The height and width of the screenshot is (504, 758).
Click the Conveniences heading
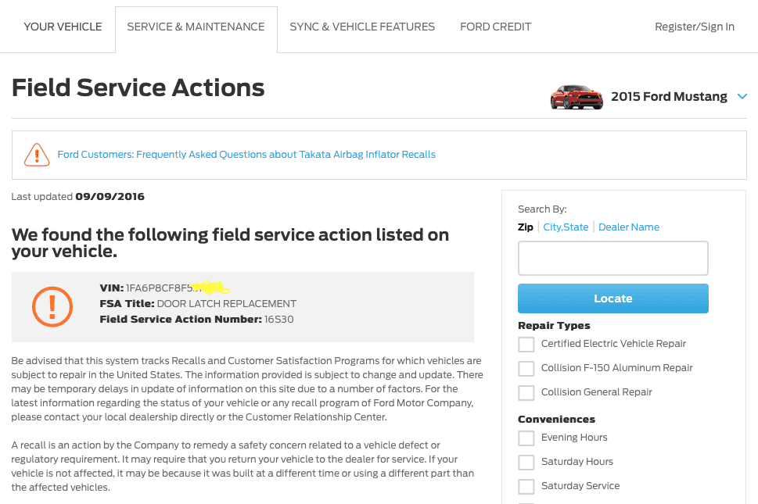coord(556,419)
